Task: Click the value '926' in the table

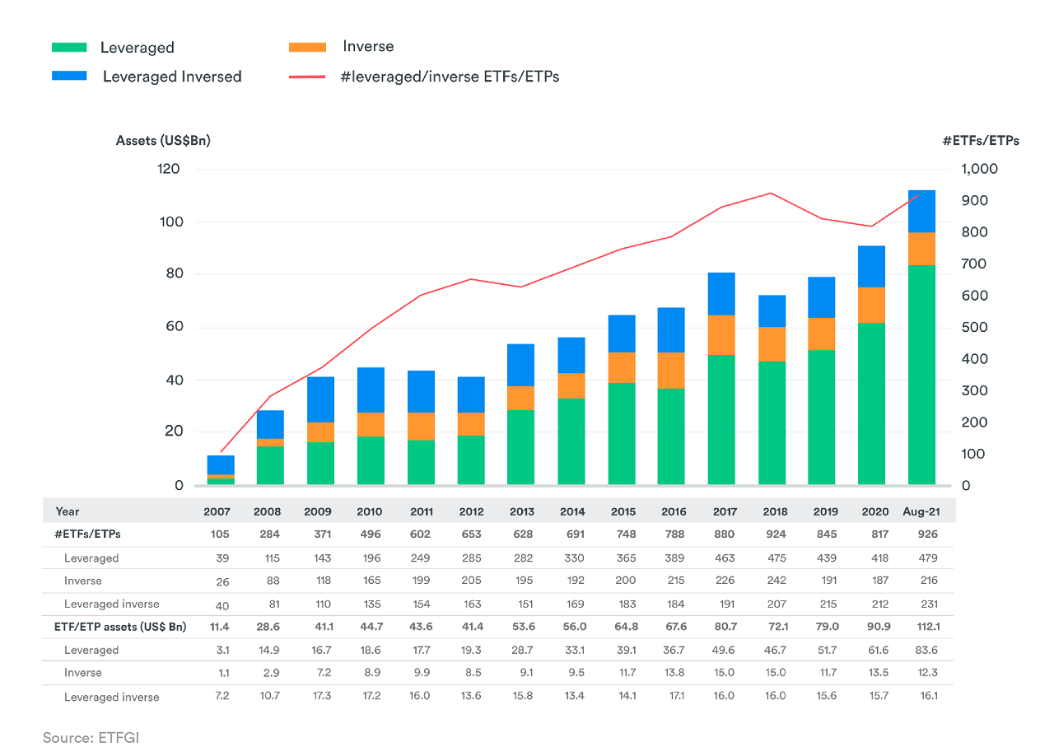Action: click(926, 534)
